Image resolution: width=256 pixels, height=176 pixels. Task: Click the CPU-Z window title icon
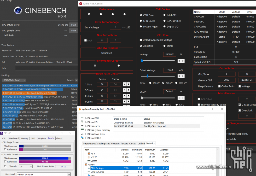[x=2, y=133]
